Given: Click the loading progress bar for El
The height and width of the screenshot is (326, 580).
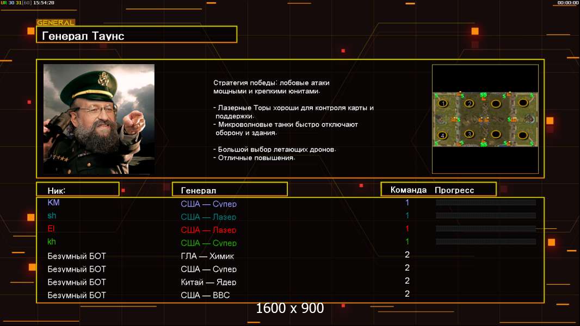Looking at the screenshot, I should [486, 229].
